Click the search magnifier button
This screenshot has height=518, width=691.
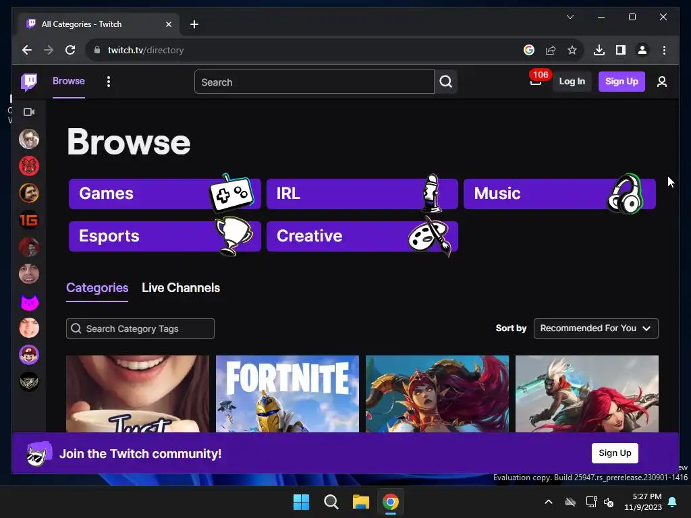(x=445, y=82)
